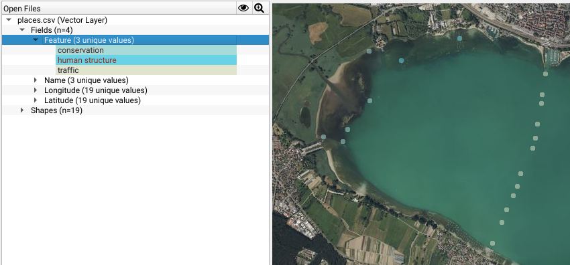Click the bottommost map point marker near shore
Screen dimensions: 570x265
click(x=493, y=243)
